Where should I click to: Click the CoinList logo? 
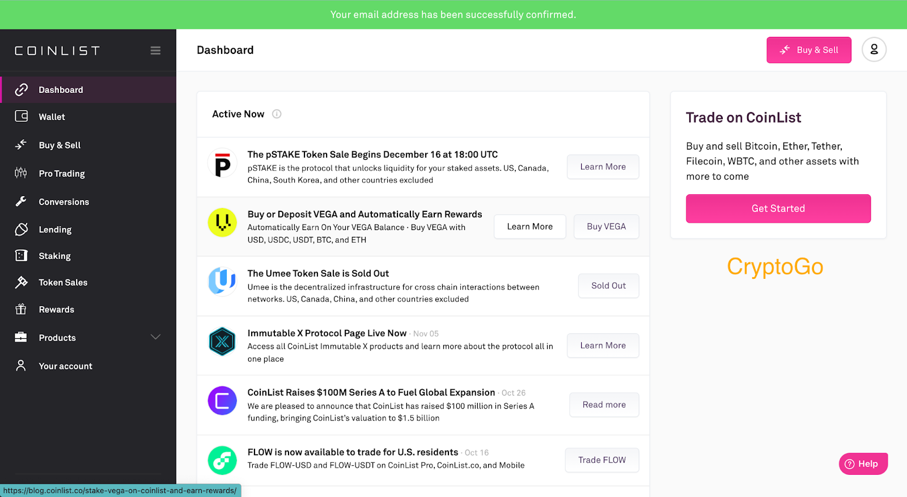57,51
